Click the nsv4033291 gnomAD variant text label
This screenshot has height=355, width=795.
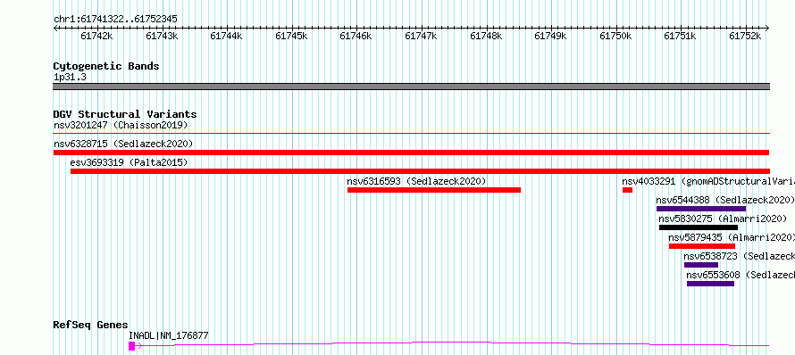[x=708, y=181]
